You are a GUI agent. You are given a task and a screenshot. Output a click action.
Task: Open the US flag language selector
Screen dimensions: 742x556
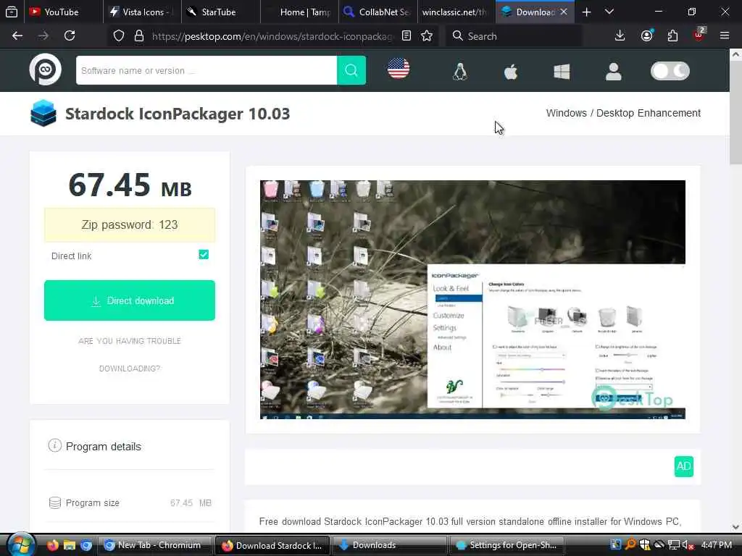click(399, 69)
